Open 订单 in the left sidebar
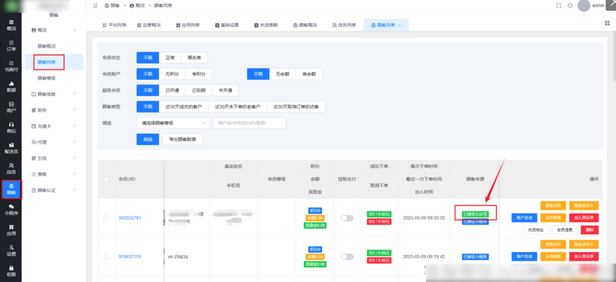The image size is (616, 282). click(11, 45)
